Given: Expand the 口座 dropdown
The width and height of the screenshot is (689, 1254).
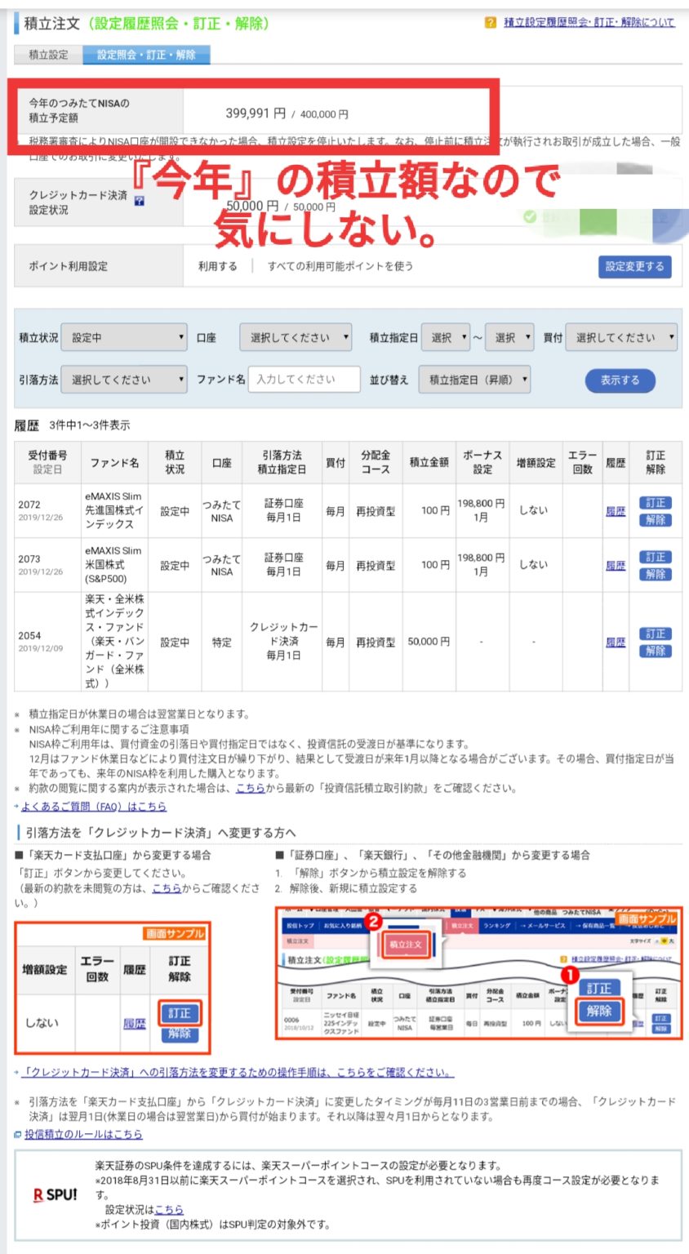Looking at the screenshot, I should [296, 337].
